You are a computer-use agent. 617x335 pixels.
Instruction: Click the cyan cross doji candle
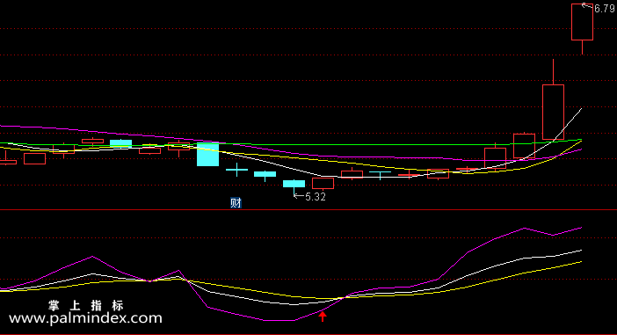click(237, 170)
